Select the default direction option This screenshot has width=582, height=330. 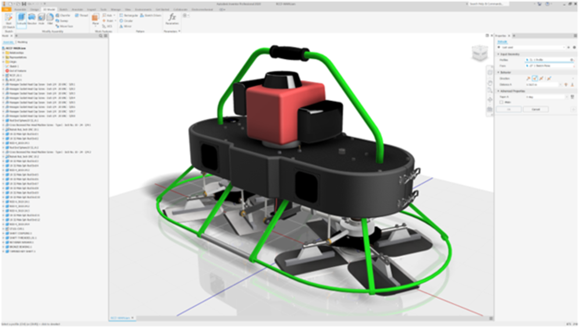click(x=528, y=79)
